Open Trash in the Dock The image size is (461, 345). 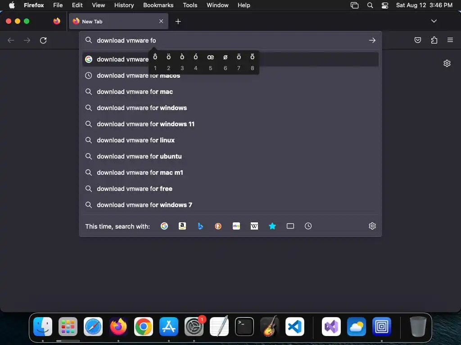[x=418, y=327]
